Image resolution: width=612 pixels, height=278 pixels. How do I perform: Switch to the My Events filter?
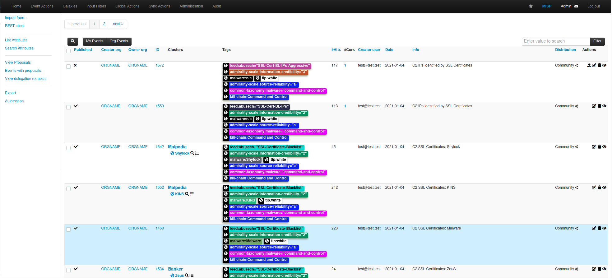tap(95, 41)
